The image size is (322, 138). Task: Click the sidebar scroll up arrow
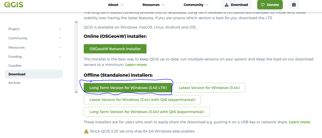pos(76,22)
